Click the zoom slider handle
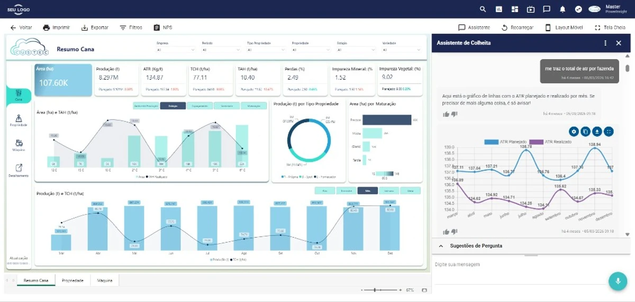Screen dimensions: 635x302 [375, 290]
